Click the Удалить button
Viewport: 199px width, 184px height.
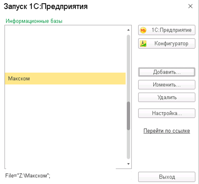[167, 97]
